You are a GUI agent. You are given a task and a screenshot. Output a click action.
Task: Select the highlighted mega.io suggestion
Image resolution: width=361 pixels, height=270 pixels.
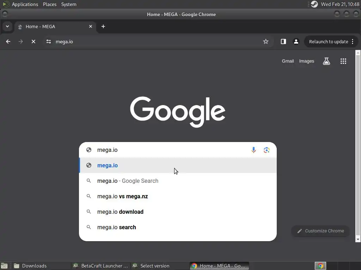[178, 165]
